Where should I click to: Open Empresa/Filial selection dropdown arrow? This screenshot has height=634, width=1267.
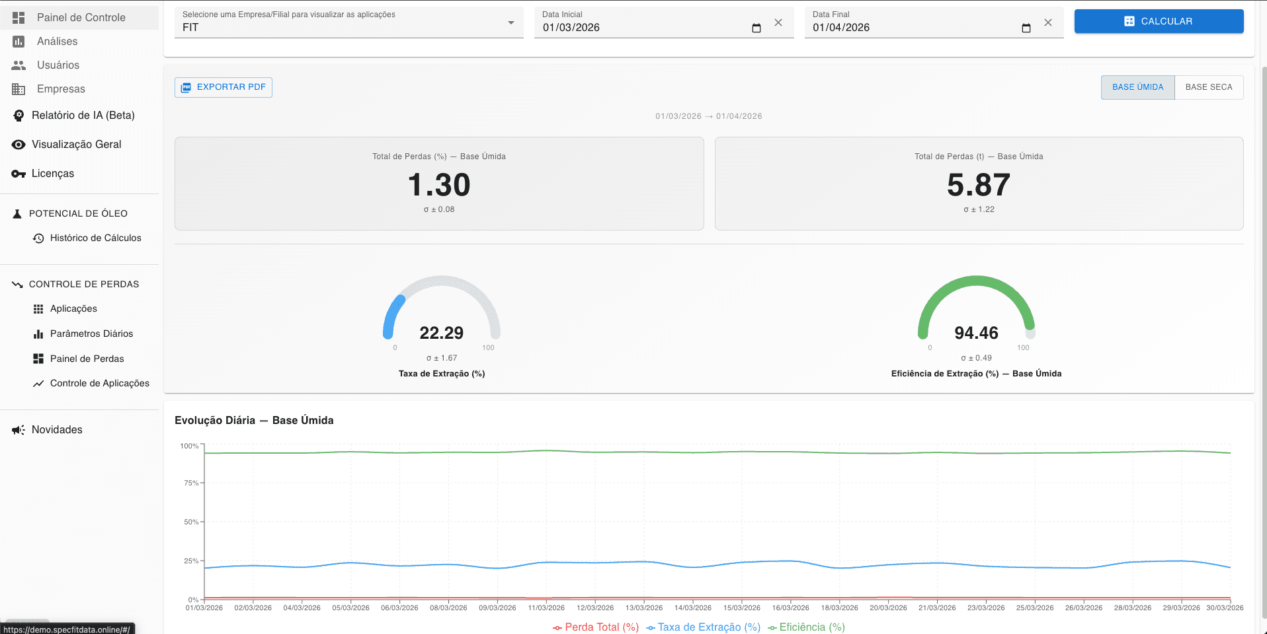511,22
